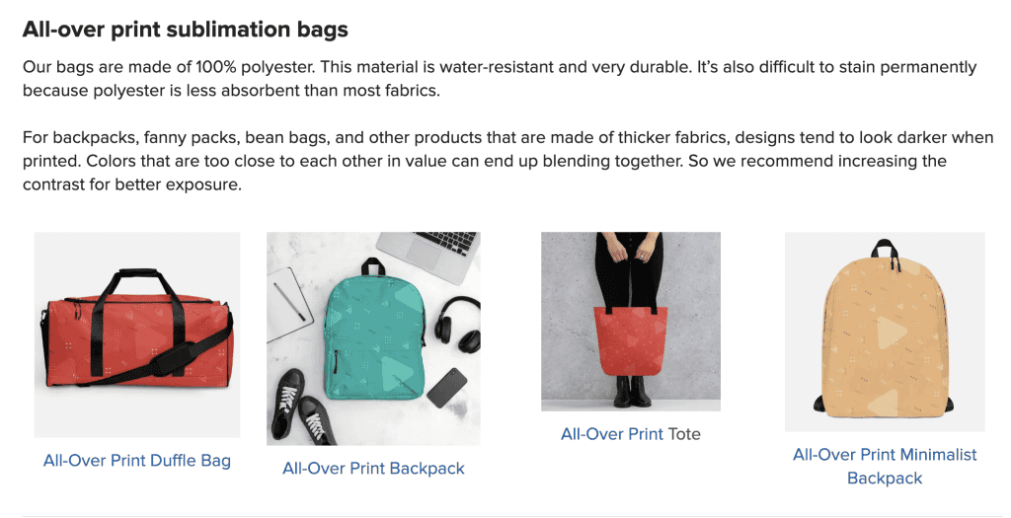Open the All-Over Print Minimalist Backpack link

(x=885, y=467)
